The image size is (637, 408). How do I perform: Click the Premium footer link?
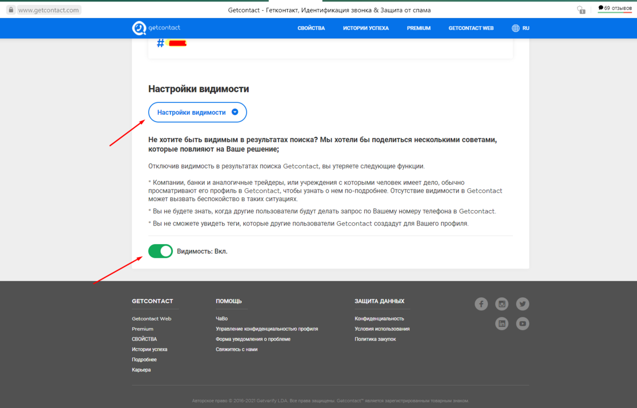coord(142,329)
